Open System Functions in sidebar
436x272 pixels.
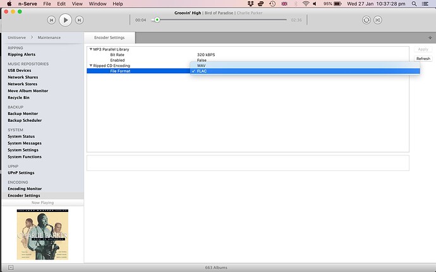(x=25, y=157)
